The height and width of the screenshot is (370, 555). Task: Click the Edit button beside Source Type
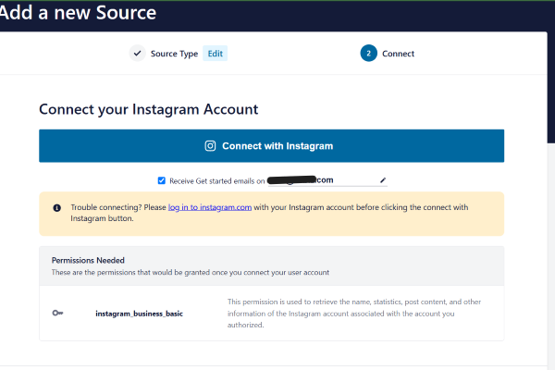point(215,54)
